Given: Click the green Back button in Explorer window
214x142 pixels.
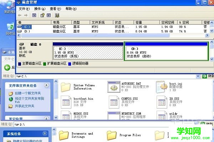Looking at the screenshot, I should (7, 67).
